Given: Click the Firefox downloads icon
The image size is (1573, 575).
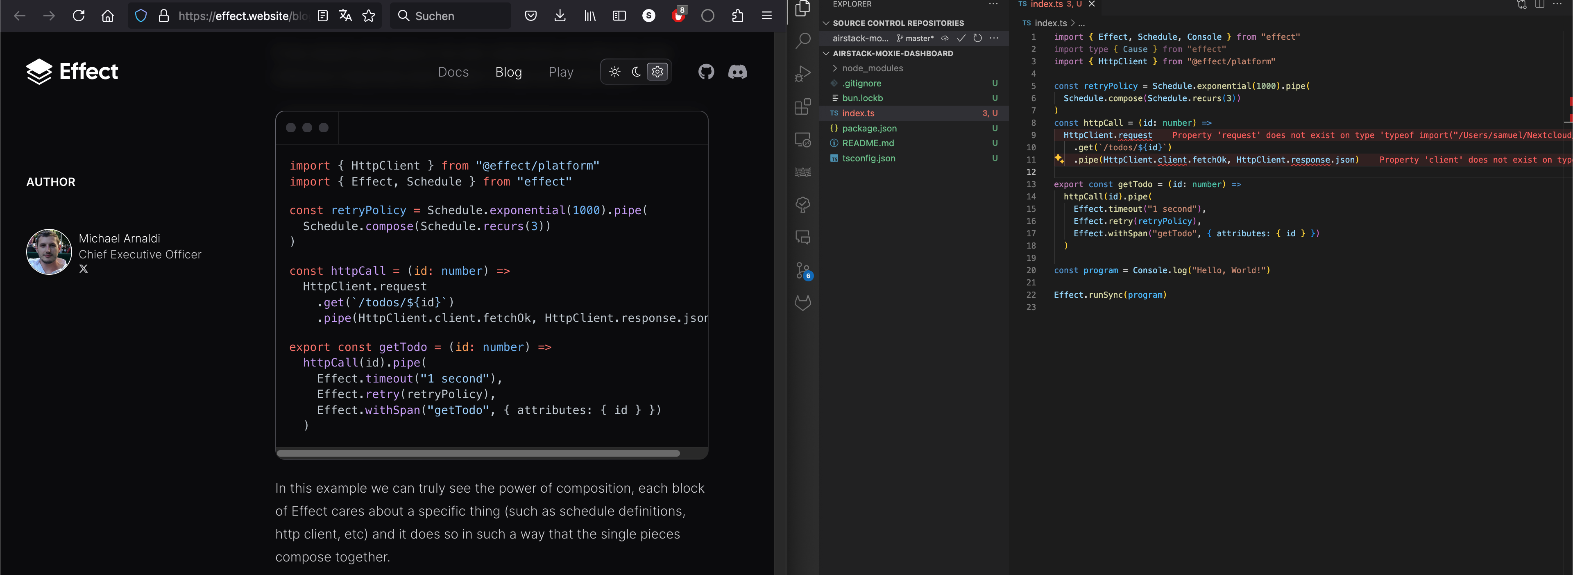Looking at the screenshot, I should (x=559, y=16).
